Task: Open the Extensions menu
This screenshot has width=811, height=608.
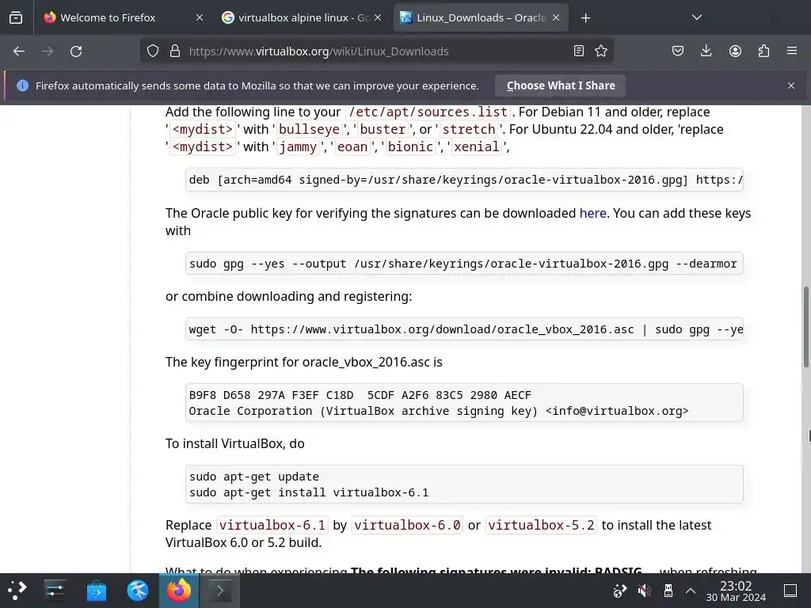Action: tap(763, 51)
